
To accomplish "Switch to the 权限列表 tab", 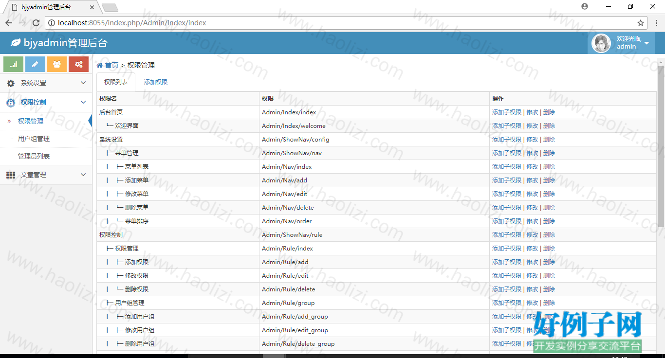I will [x=116, y=82].
